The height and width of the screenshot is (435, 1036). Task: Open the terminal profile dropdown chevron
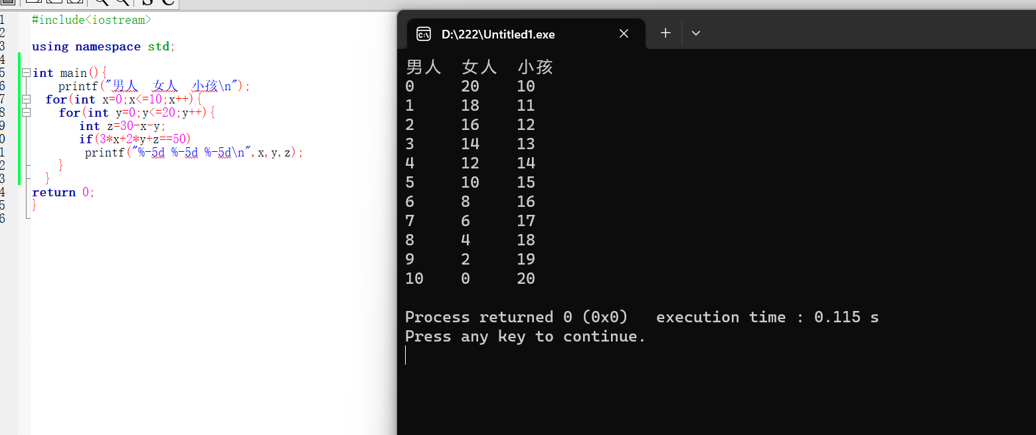coord(696,33)
